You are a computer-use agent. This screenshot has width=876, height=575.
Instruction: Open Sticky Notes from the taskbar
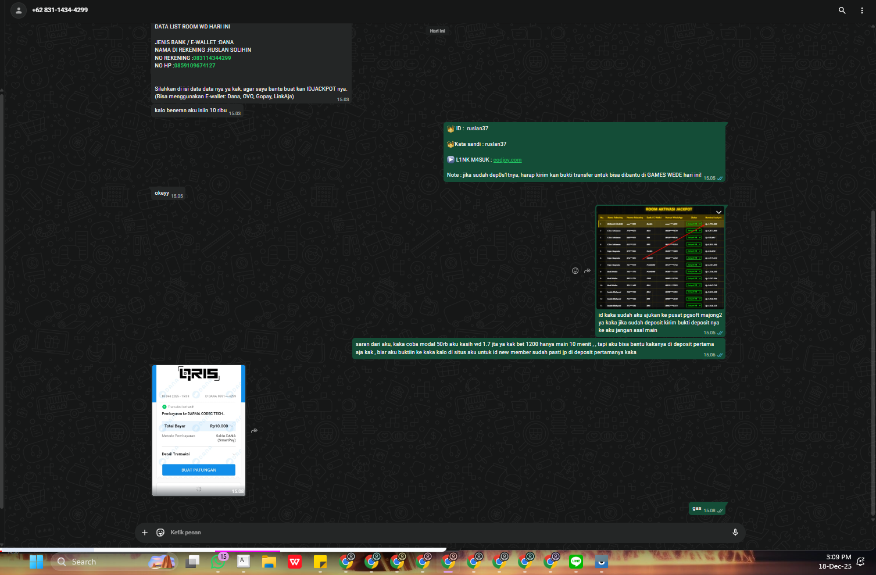(x=320, y=562)
